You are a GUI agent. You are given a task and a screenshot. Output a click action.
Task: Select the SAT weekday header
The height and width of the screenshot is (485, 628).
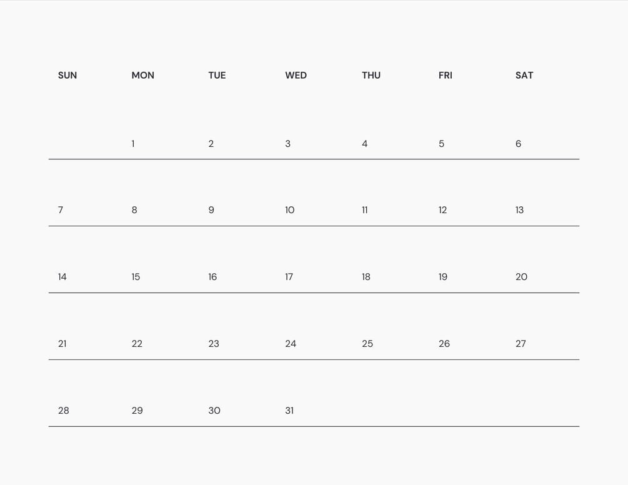point(524,76)
